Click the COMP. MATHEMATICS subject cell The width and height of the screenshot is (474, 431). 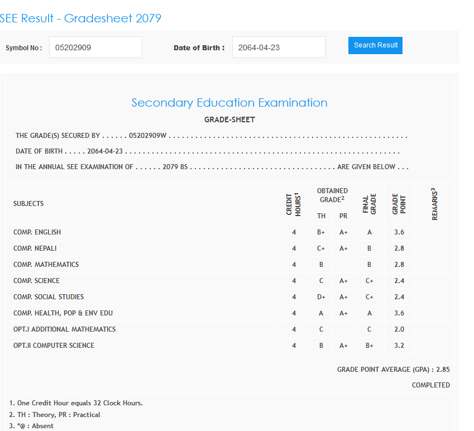point(46,265)
